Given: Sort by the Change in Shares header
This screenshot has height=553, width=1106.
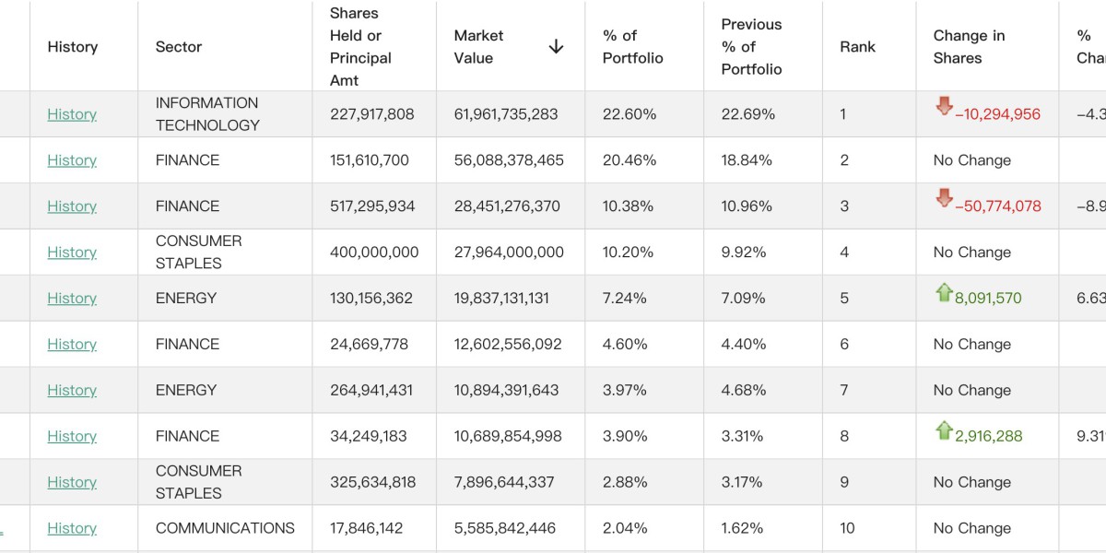Looking at the screenshot, I should 969,47.
